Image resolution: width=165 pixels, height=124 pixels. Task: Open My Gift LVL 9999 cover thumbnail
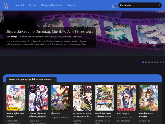tap(105, 98)
